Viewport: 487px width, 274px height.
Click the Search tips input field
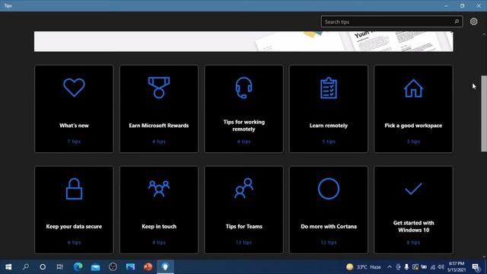[392, 22]
